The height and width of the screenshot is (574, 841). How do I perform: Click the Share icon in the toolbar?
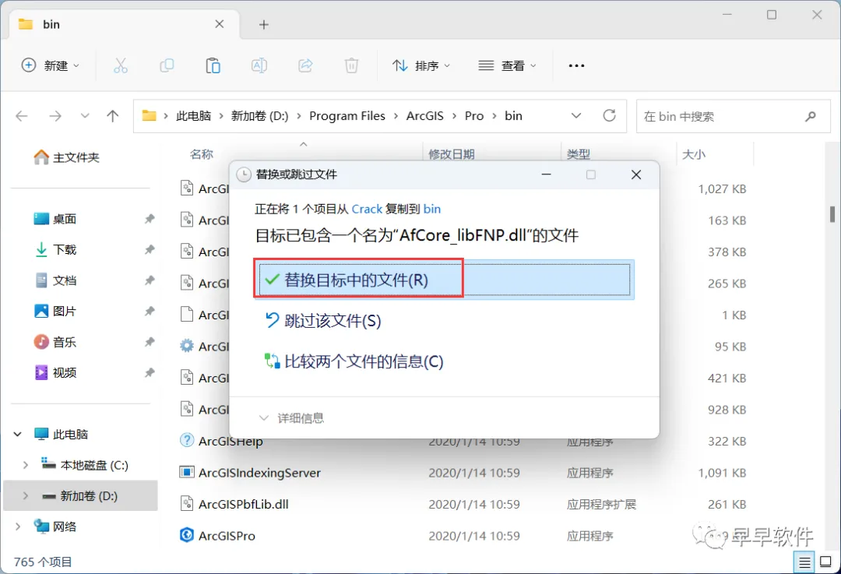tap(305, 65)
